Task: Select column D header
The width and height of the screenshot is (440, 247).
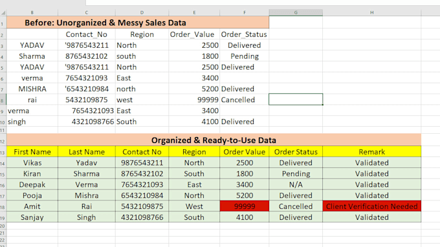Action: click(142, 13)
